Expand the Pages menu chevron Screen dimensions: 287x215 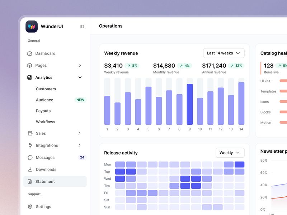coord(80,66)
